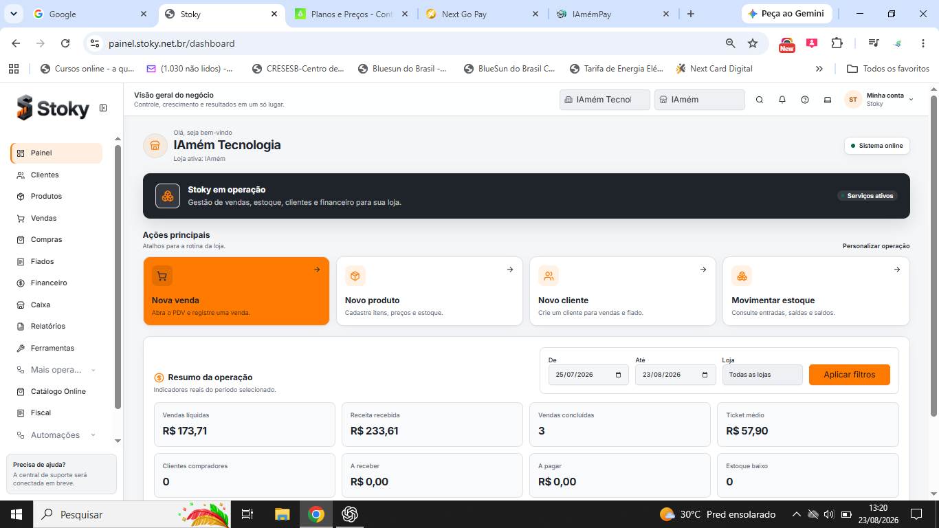Screen dimensions: 939x528
Task: Click the ChatGPT icon on the taskbar
Action: (350, 514)
